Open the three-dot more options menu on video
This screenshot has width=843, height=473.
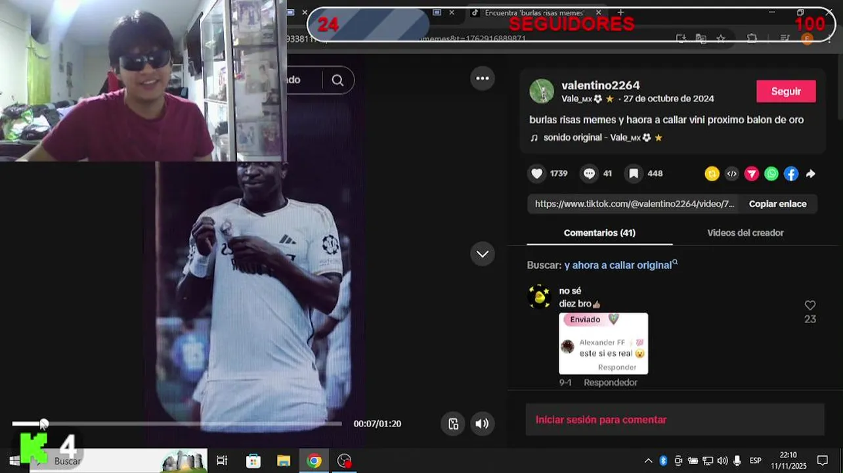click(x=483, y=79)
